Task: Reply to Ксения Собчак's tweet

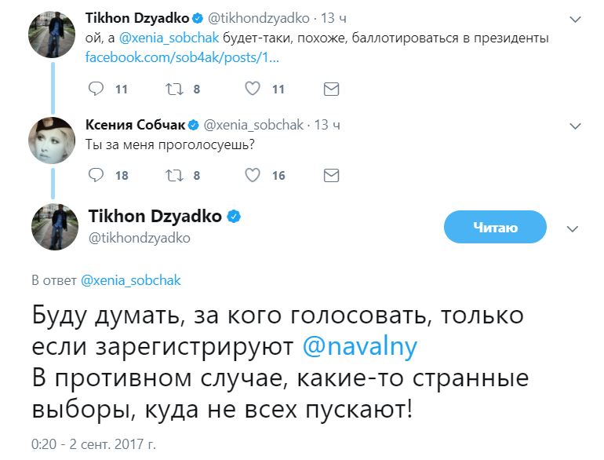Action: (96, 175)
